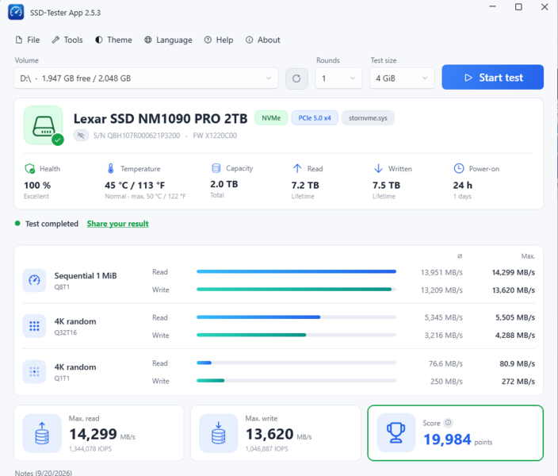Click the stornvme.sys driver badge

[x=368, y=118]
